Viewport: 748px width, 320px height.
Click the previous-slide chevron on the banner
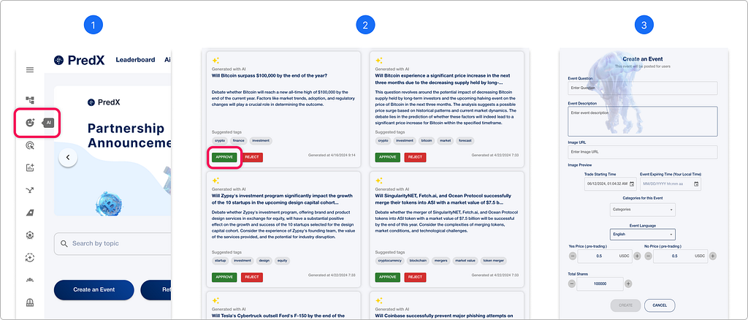(x=68, y=157)
